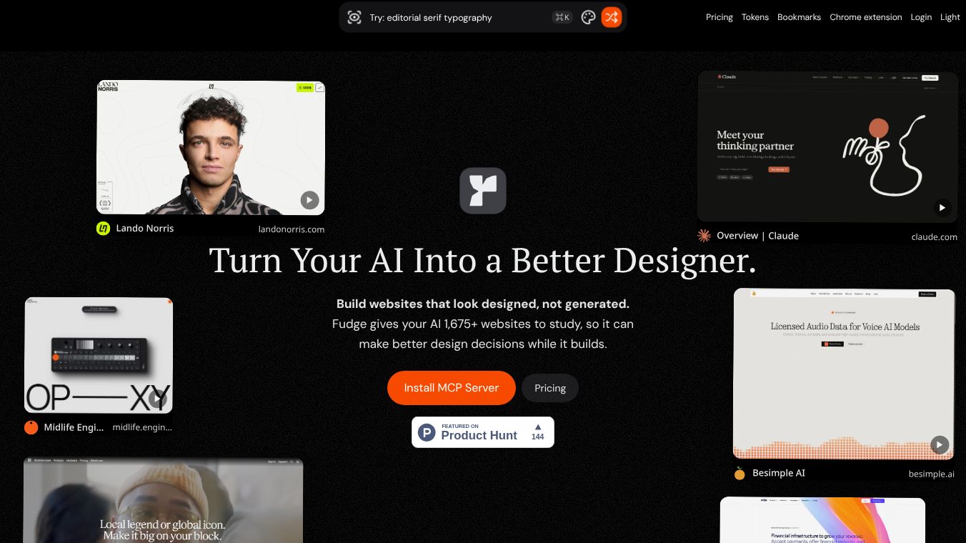Play the Besimple AI preview video
Screen dimensions: 966x543
click(x=940, y=445)
